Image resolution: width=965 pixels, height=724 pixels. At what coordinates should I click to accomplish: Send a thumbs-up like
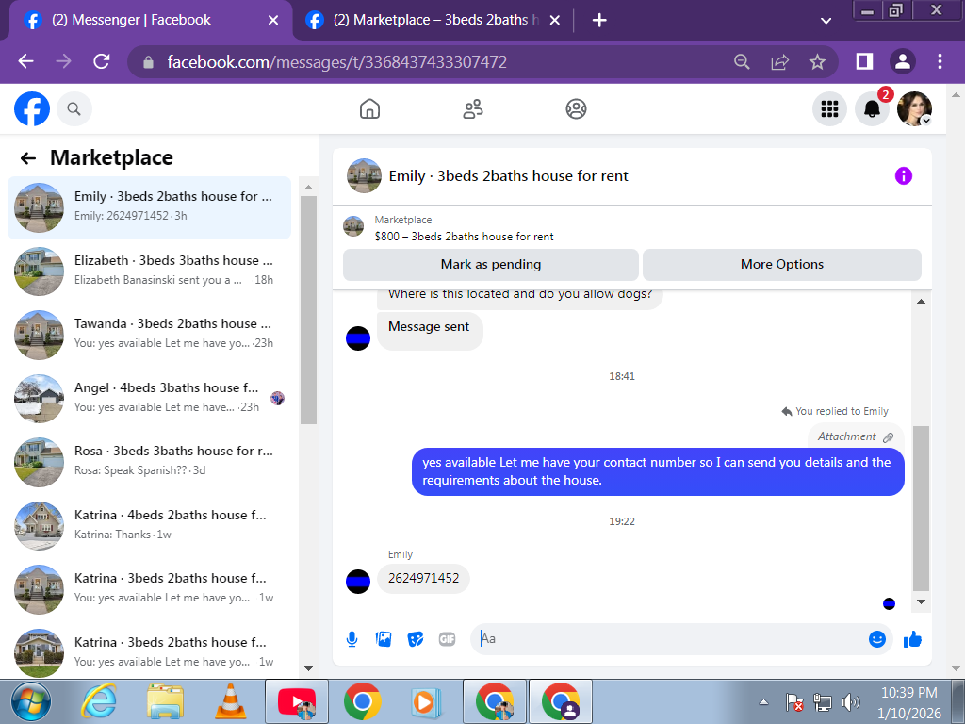click(912, 639)
